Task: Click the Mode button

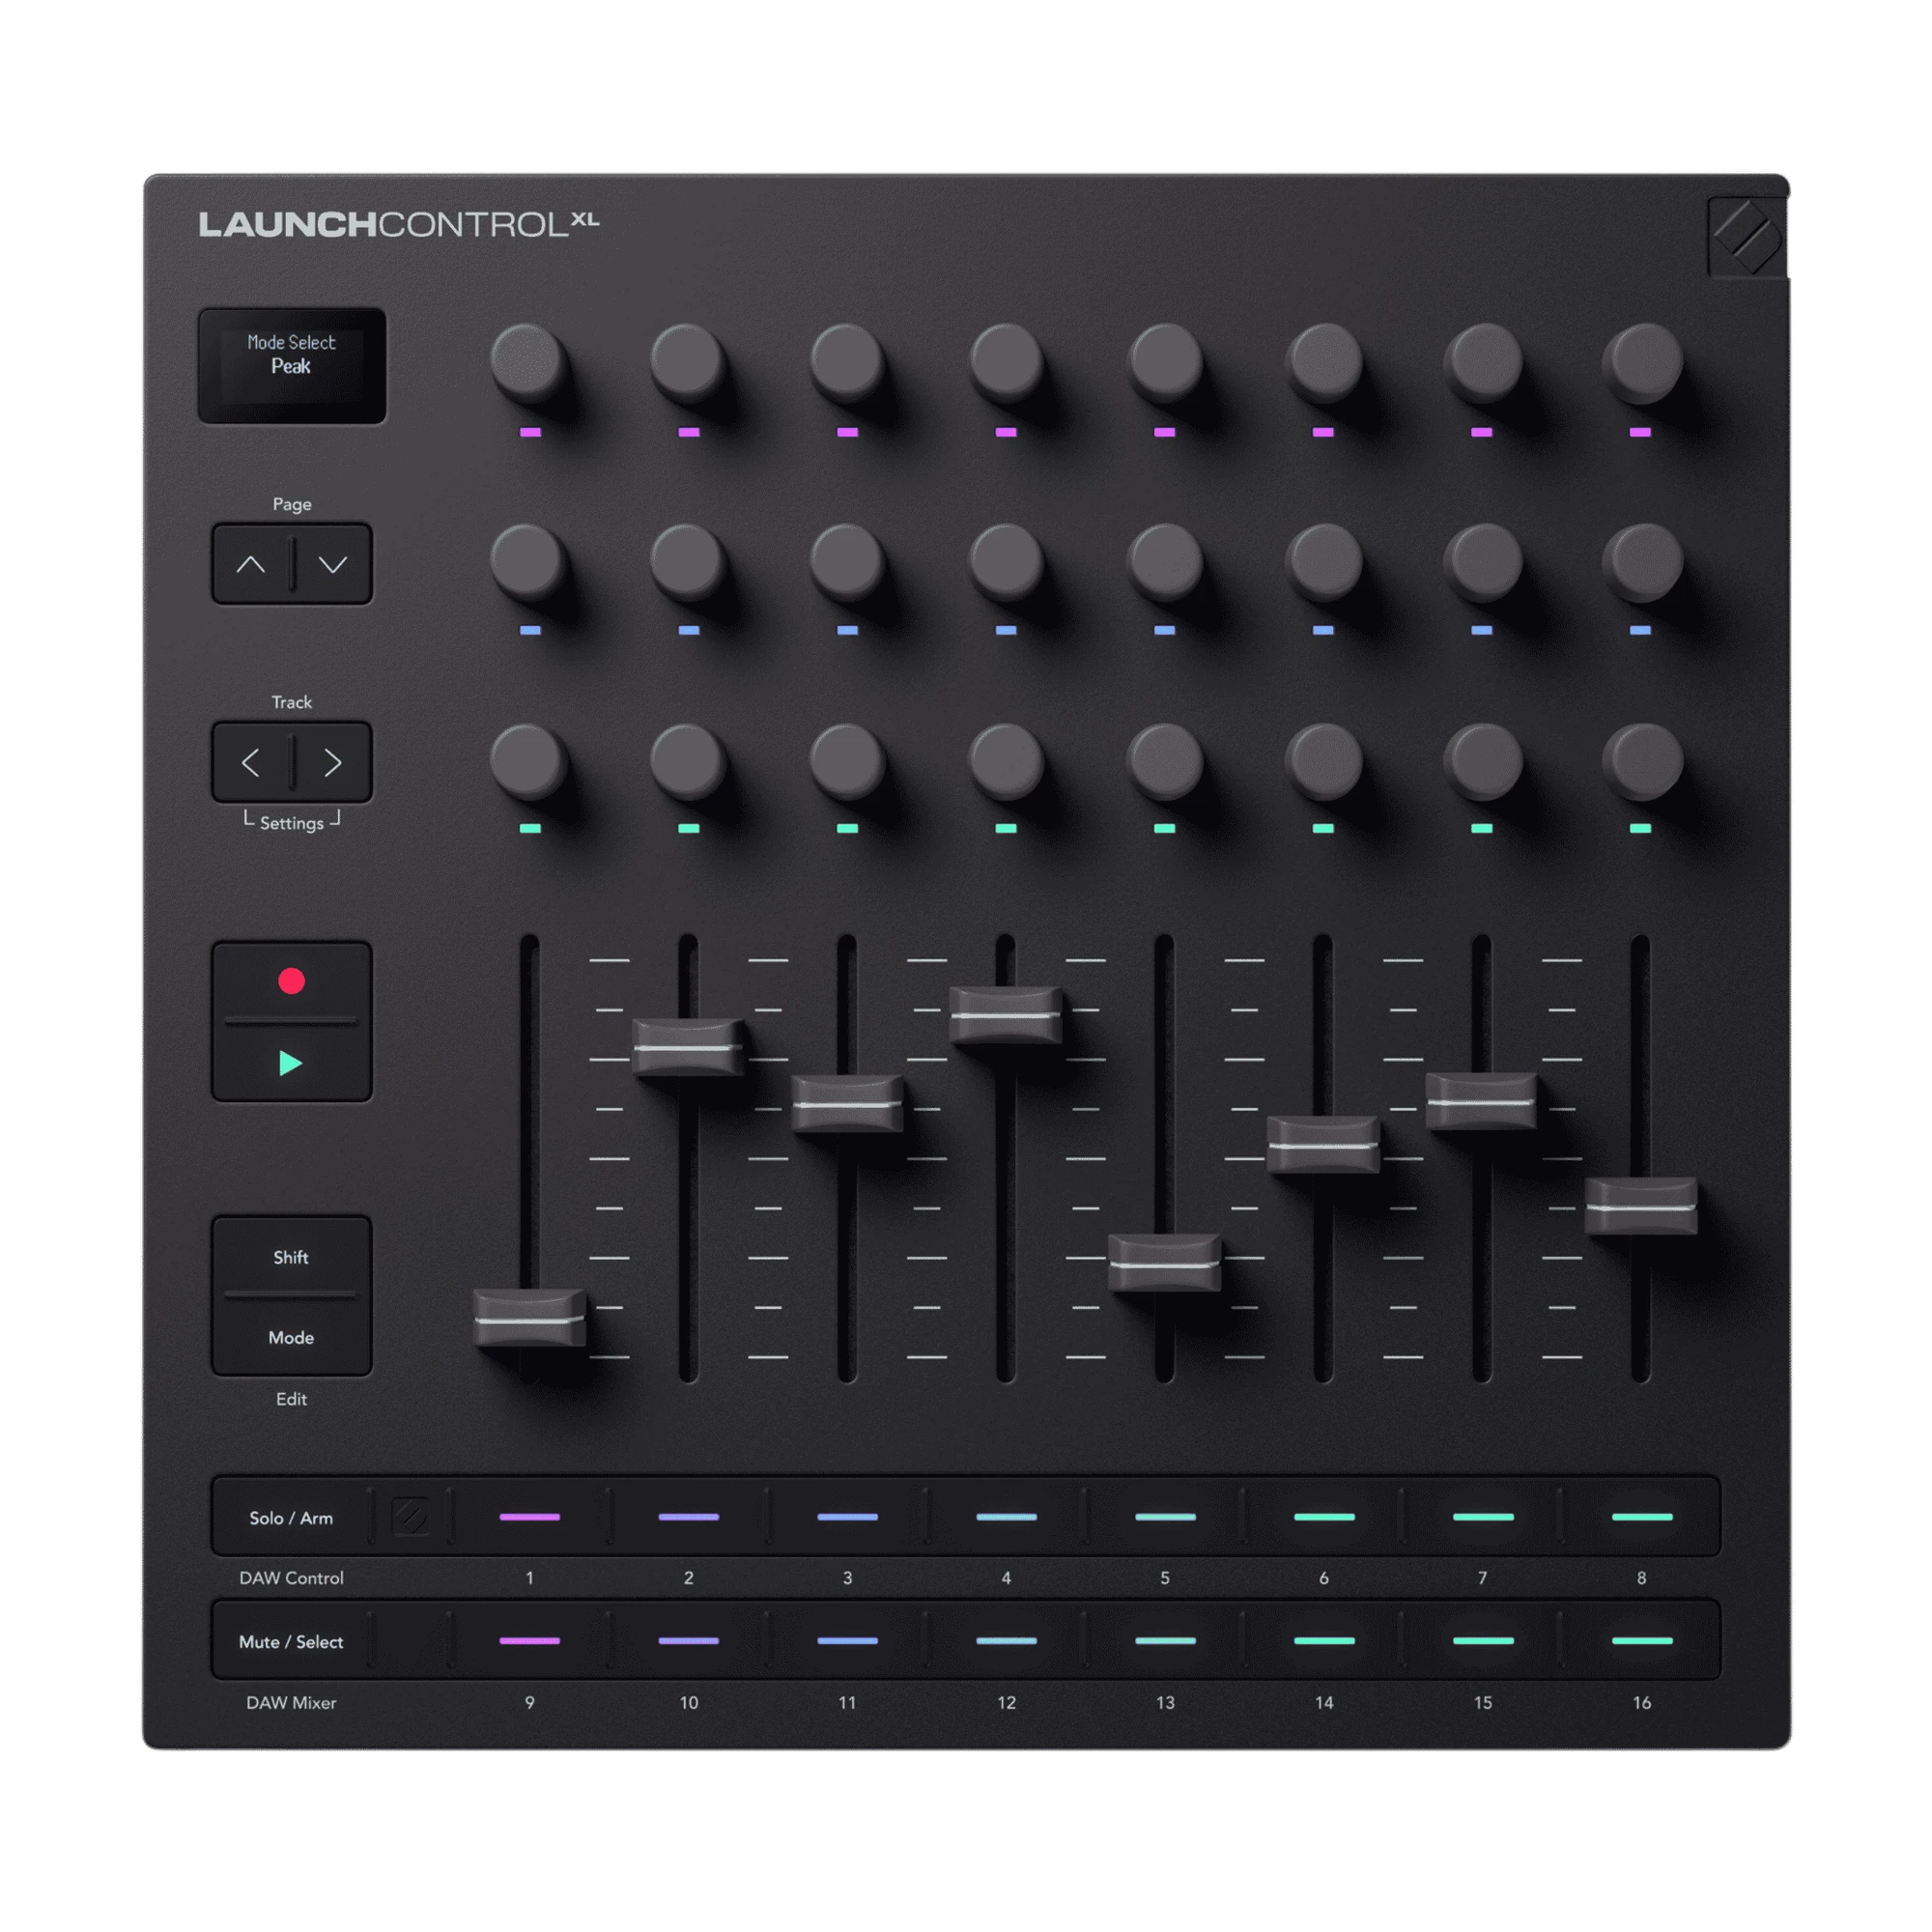Action: pos(291,1337)
